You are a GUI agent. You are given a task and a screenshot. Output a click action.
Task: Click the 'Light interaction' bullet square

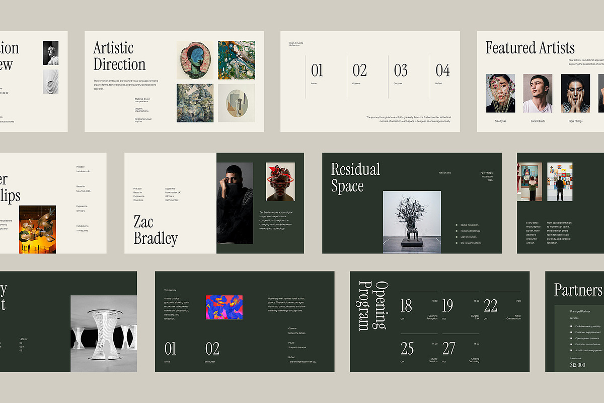457,237
